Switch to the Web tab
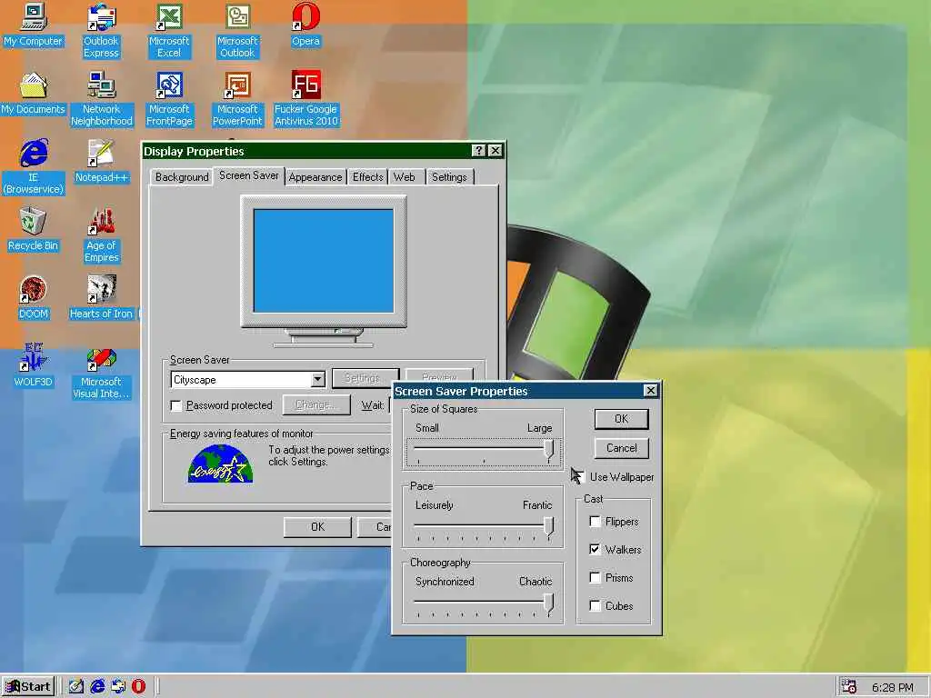The height and width of the screenshot is (698, 931). (405, 177)
